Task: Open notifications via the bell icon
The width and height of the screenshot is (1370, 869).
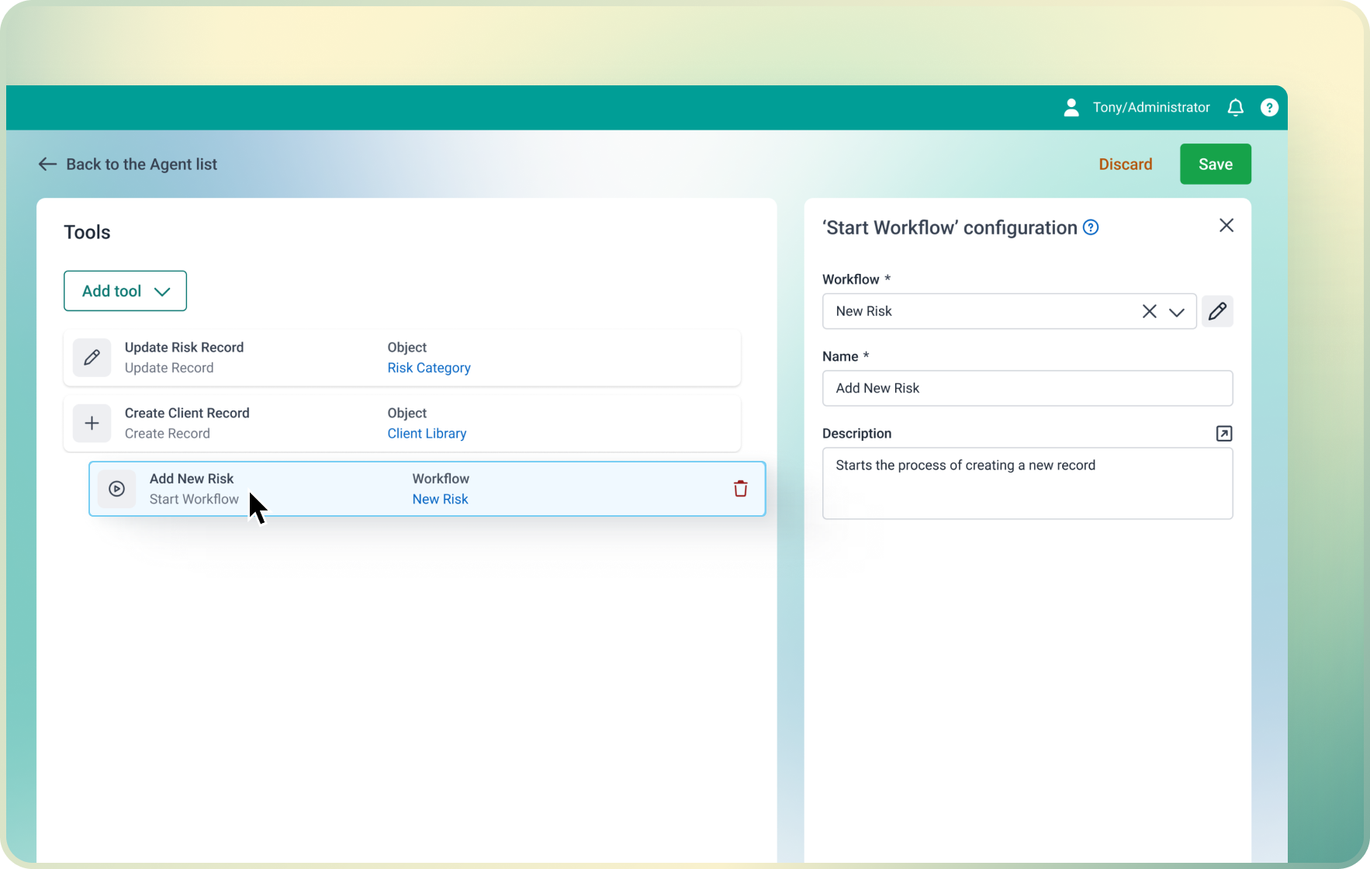Action: 1235,107
